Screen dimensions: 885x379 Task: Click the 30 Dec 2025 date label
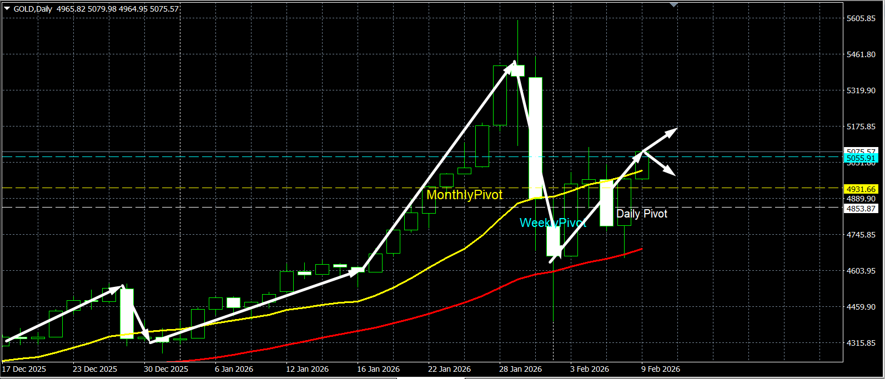[x=166, y=369]
